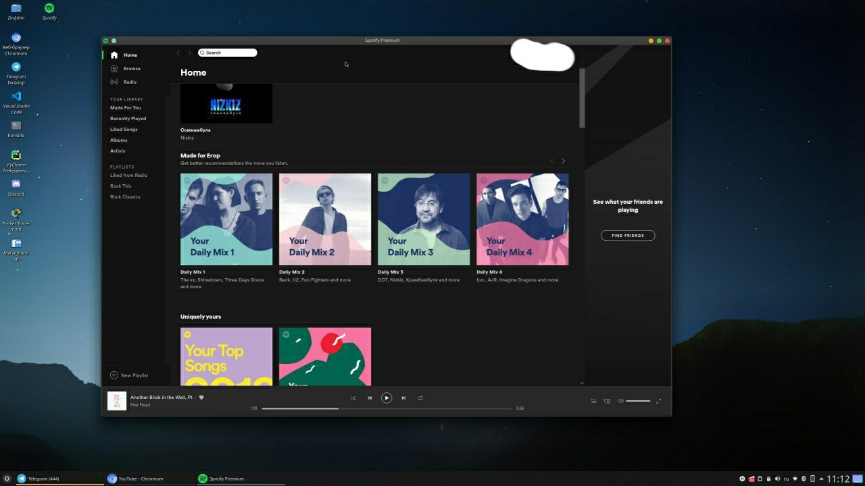This screenshot has width=865, height=486.
Task: Open the Your Top Songs playlist cover
Action: [226, 357]
